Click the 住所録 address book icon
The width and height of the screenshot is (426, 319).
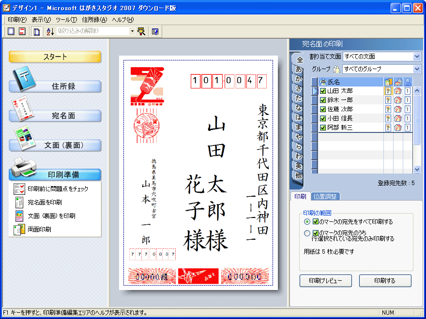[x=24, y=78]
